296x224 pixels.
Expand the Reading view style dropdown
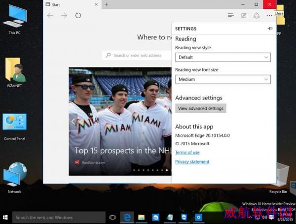(223, 57)
